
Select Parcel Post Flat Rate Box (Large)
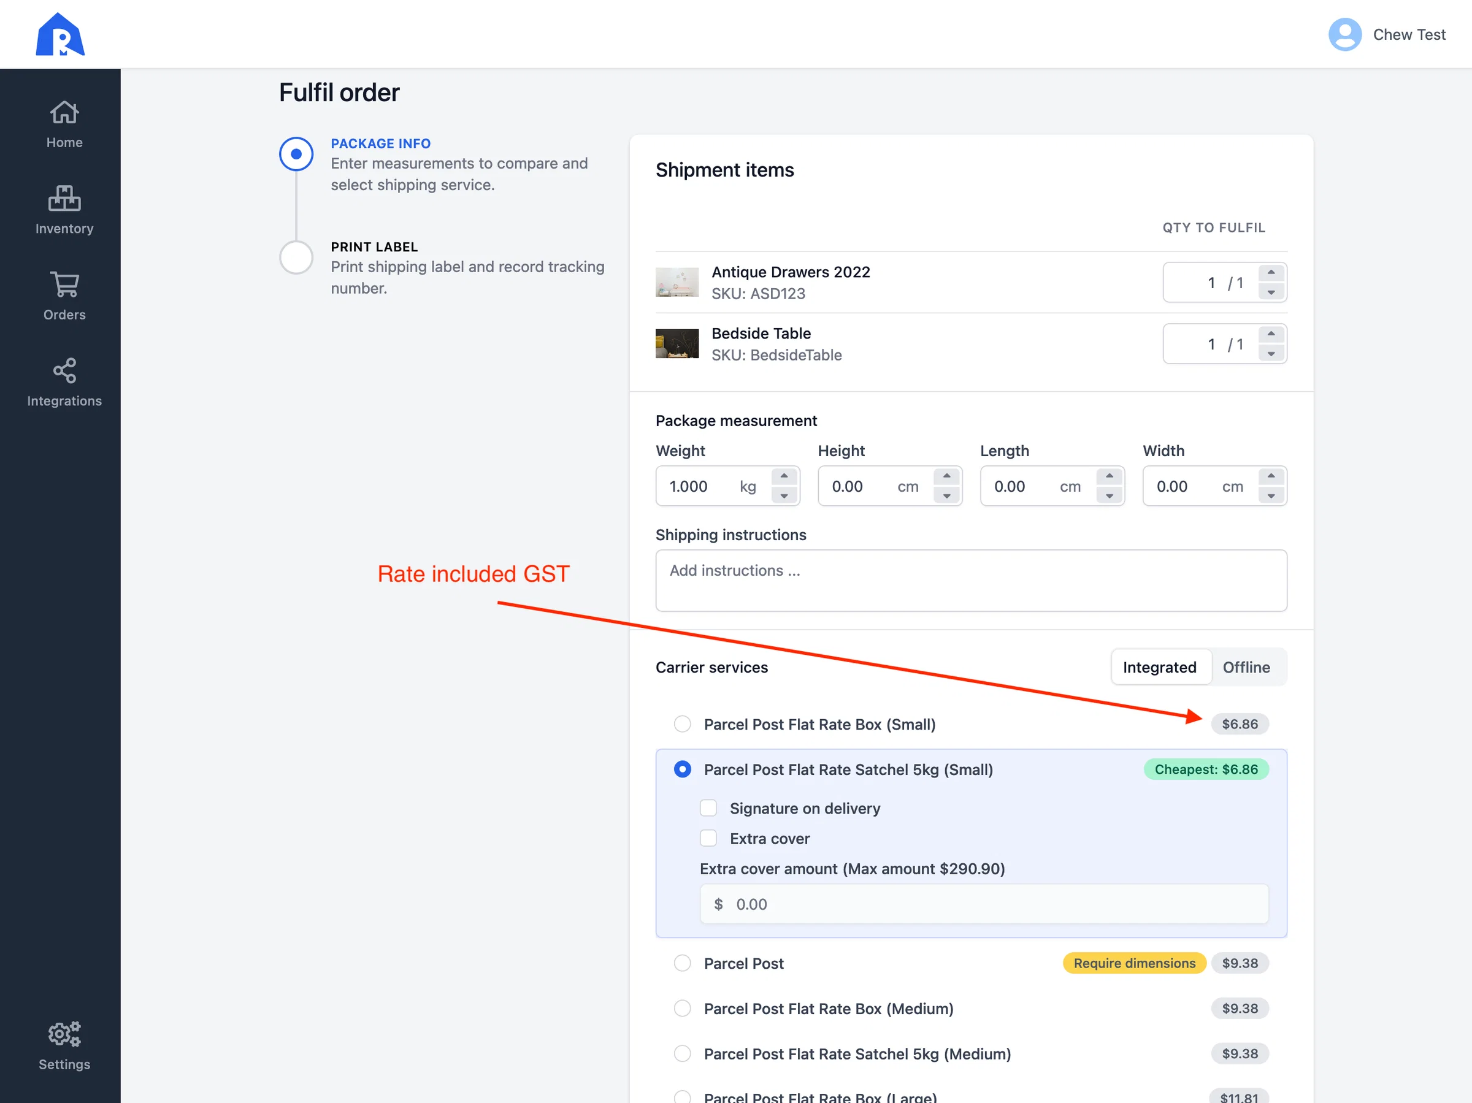[682, 1096]
